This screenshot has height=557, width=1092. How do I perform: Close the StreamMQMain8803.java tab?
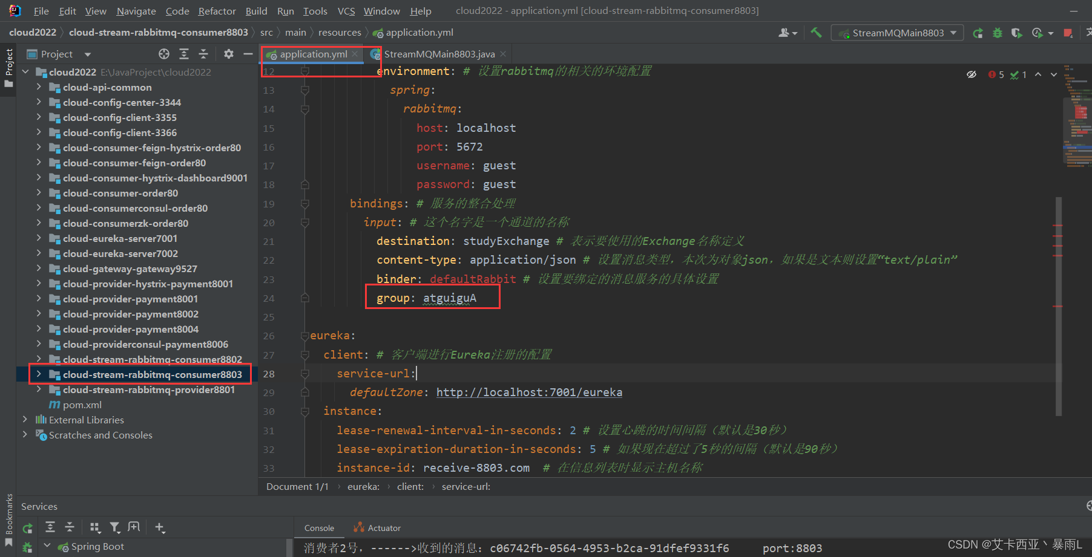[503, 54]
